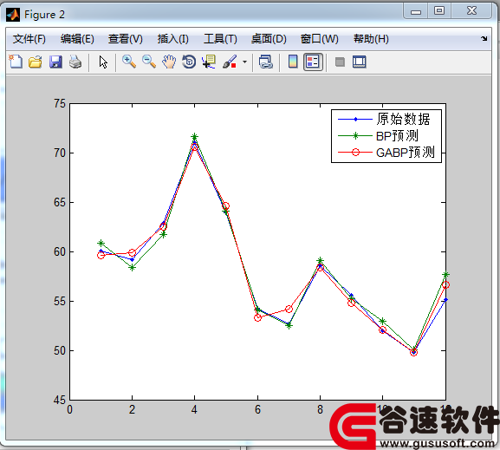Click the y-axis tick label 65

[x=60, y=202]
